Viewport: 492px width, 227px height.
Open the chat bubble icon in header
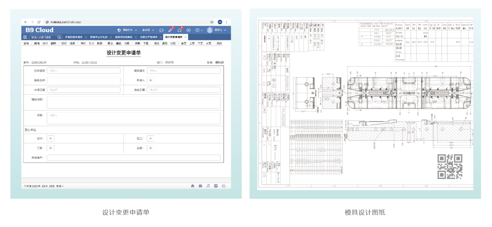click(161, 30)
